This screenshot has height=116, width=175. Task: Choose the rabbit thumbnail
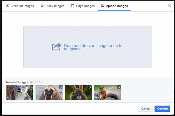(77, 93)
